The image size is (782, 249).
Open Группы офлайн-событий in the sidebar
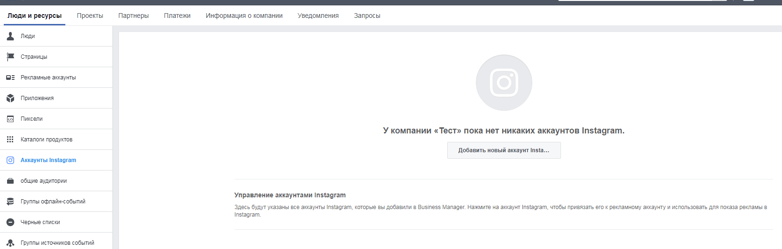pyautogui.click(x=56, y=202)
